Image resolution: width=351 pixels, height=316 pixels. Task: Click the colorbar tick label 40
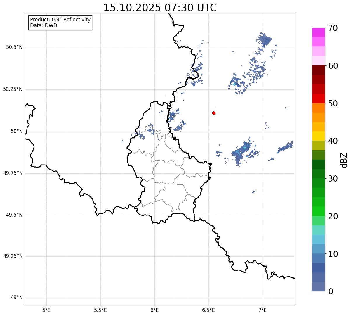pos(333,141)
